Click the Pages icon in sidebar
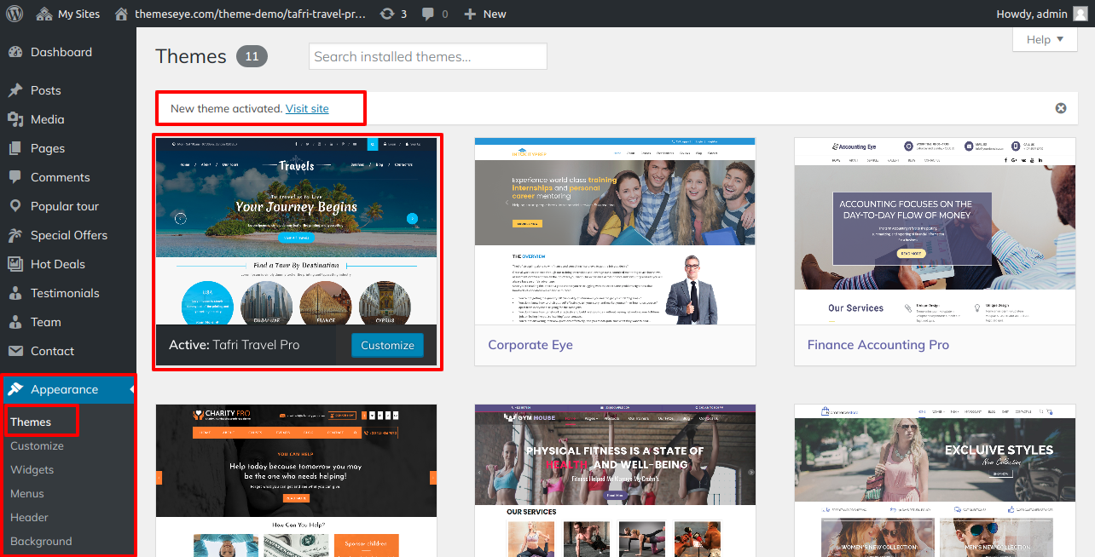 (15, 148)
